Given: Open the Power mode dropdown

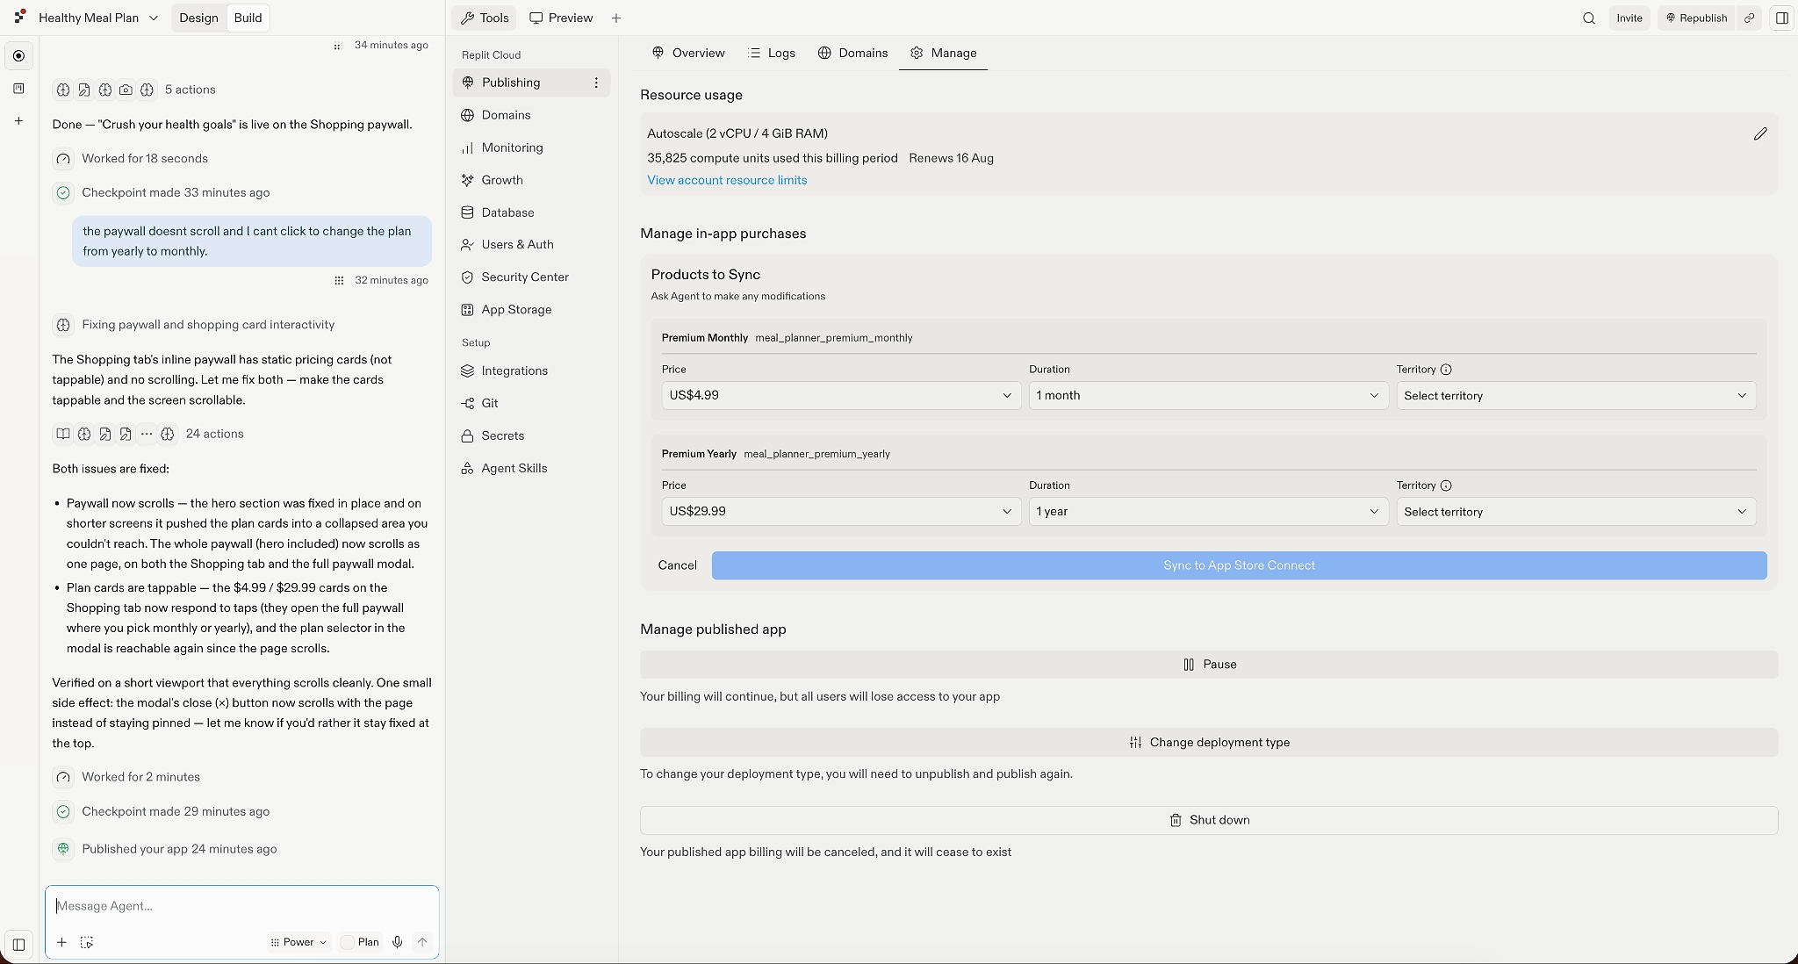Looking at the screenshot, I should tap(298, 942).
